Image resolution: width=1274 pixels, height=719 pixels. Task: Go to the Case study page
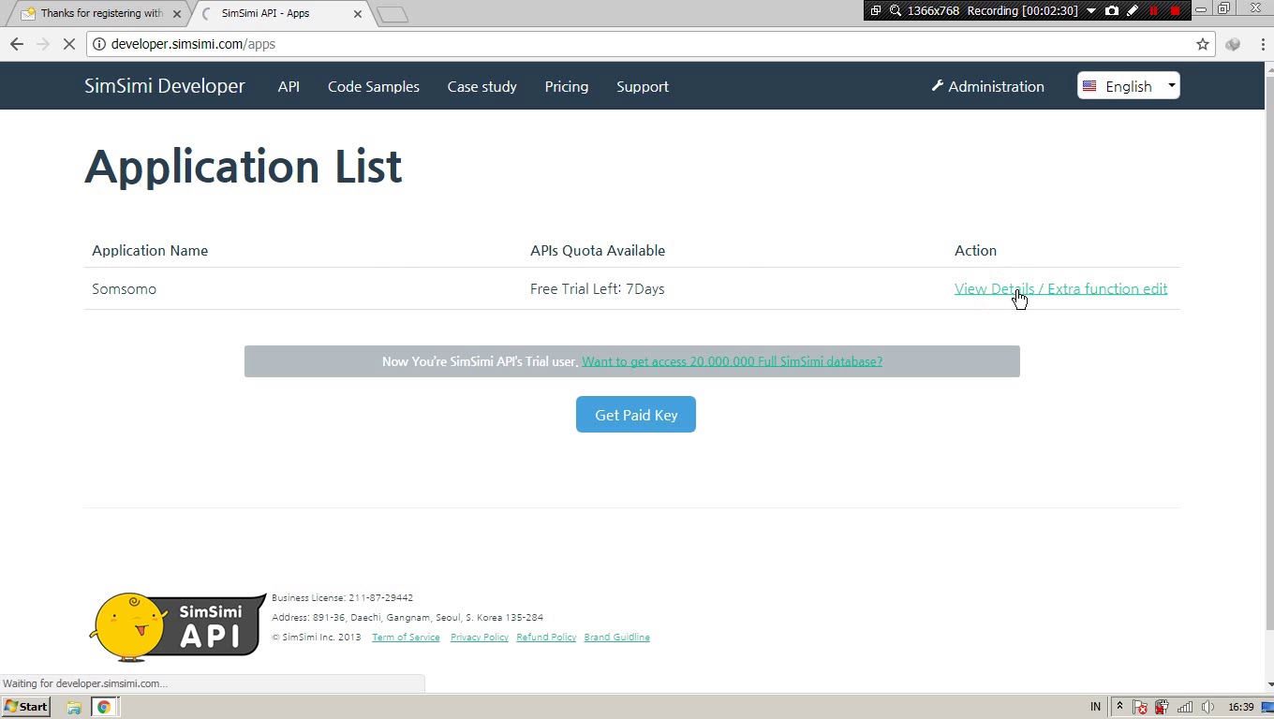pyautogui.click(x=481, y=86)
